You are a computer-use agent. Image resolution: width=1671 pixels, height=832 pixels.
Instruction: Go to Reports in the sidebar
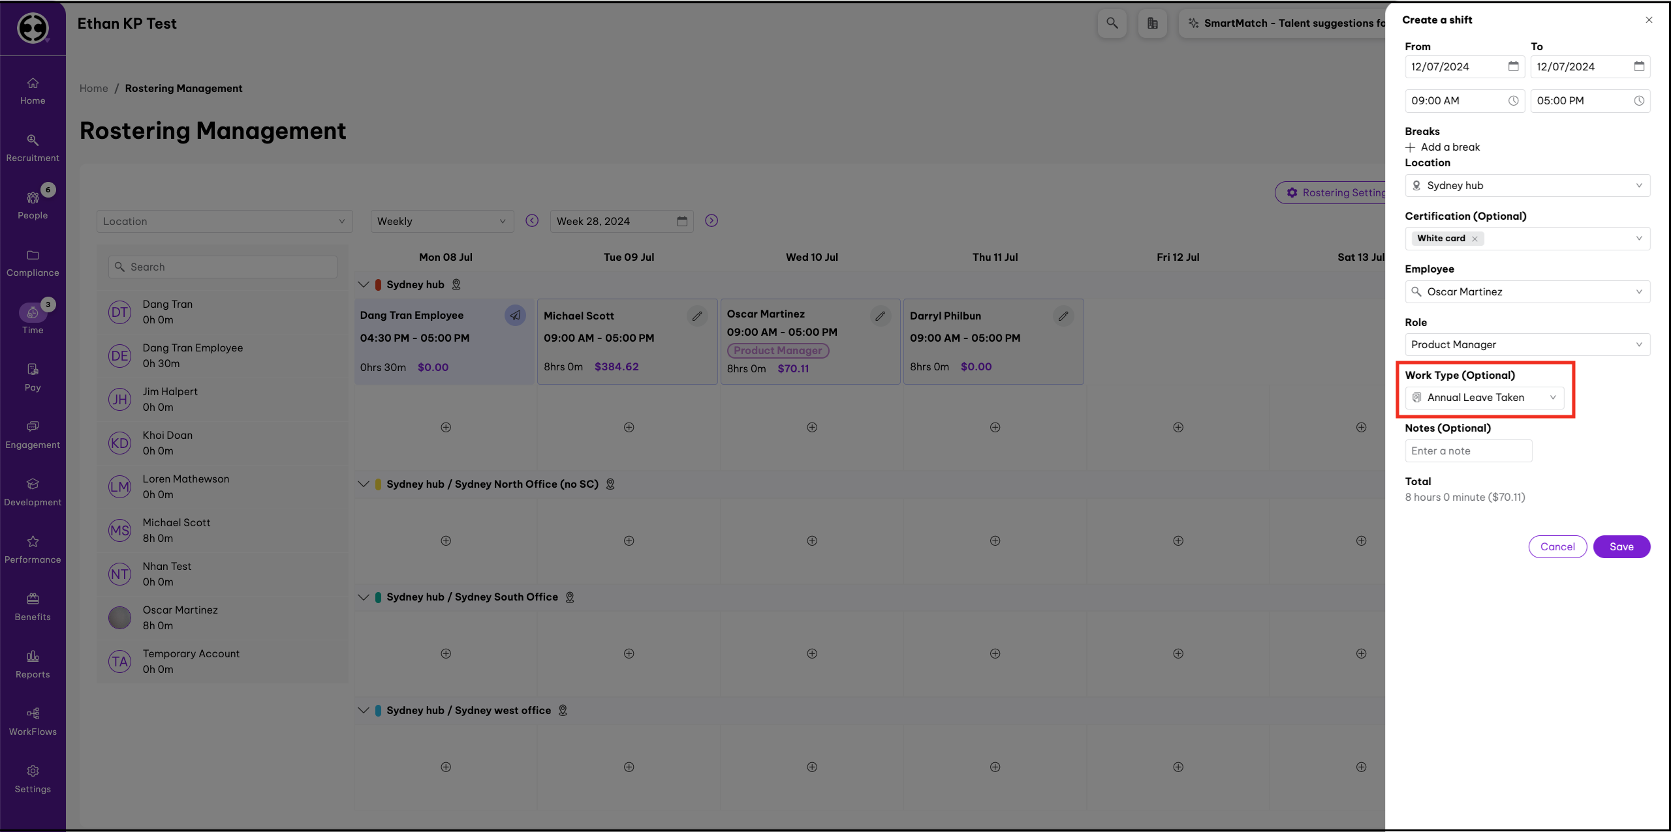tap(33, 664)
